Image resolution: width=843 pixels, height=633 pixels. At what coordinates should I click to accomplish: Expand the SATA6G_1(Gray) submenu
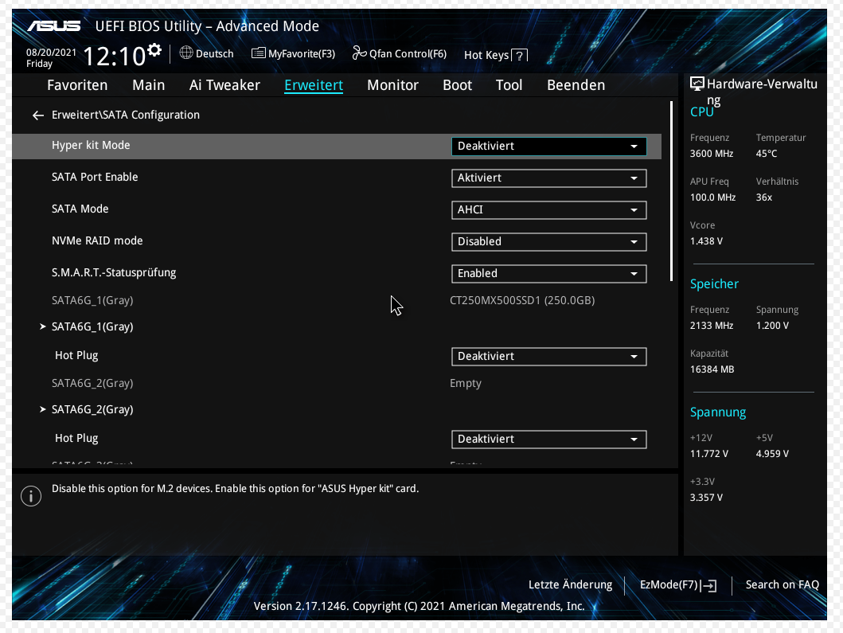coord(92,327)
